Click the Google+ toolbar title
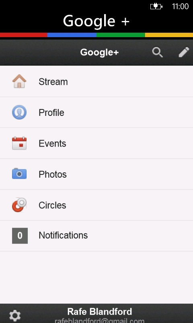 coord(99,52)
